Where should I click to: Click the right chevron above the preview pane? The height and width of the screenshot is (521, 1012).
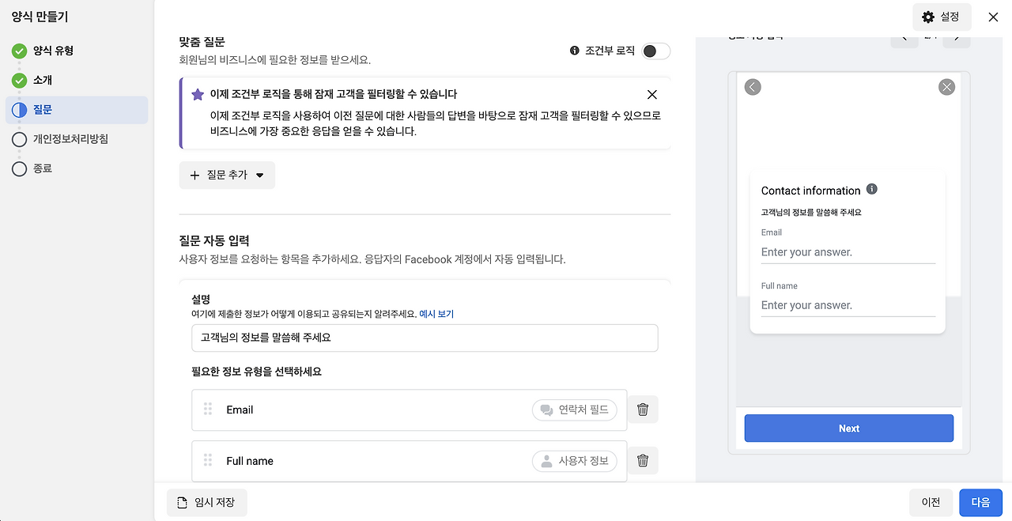[956, 36]
